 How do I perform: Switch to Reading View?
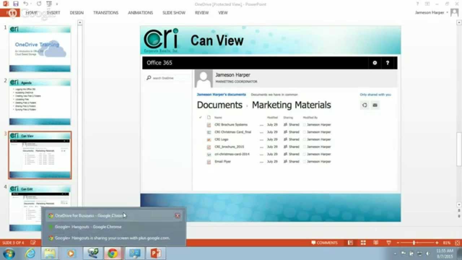coord(376,243)
